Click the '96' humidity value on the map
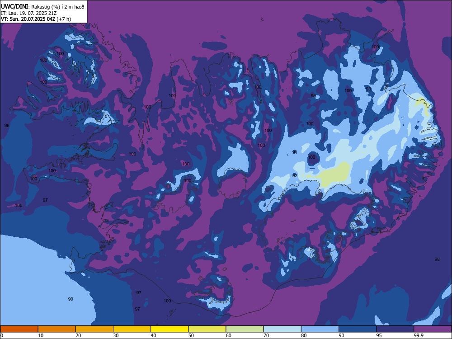452x339 pixels. pos(7,125)
